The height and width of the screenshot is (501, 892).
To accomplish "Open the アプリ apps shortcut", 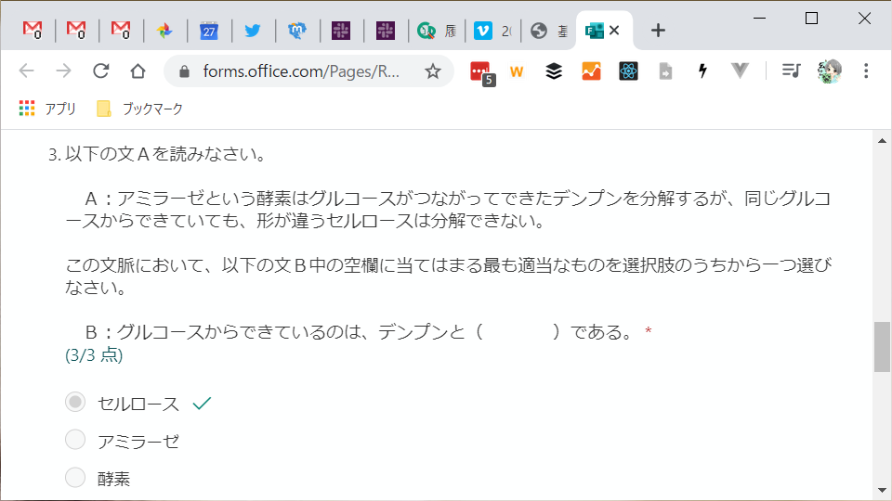I will [47, 109].
